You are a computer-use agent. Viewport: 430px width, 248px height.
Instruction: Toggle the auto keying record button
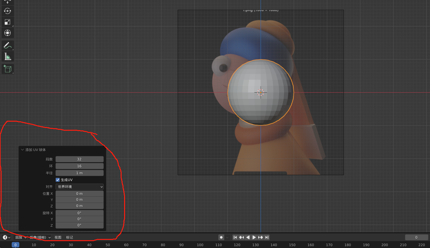[x=221, y=237]
